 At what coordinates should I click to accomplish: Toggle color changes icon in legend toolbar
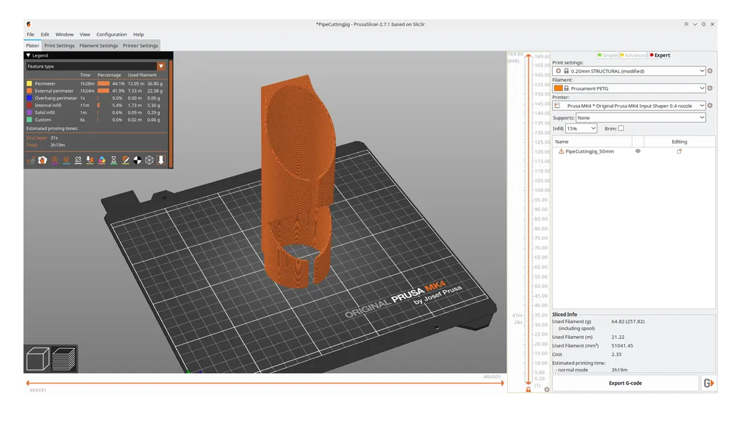coord(102,160)
